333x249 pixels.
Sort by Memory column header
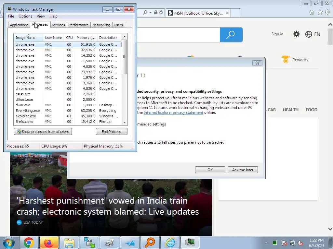(86, 38)
